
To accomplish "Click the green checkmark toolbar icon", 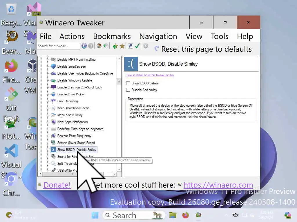I will click(137, 46).
